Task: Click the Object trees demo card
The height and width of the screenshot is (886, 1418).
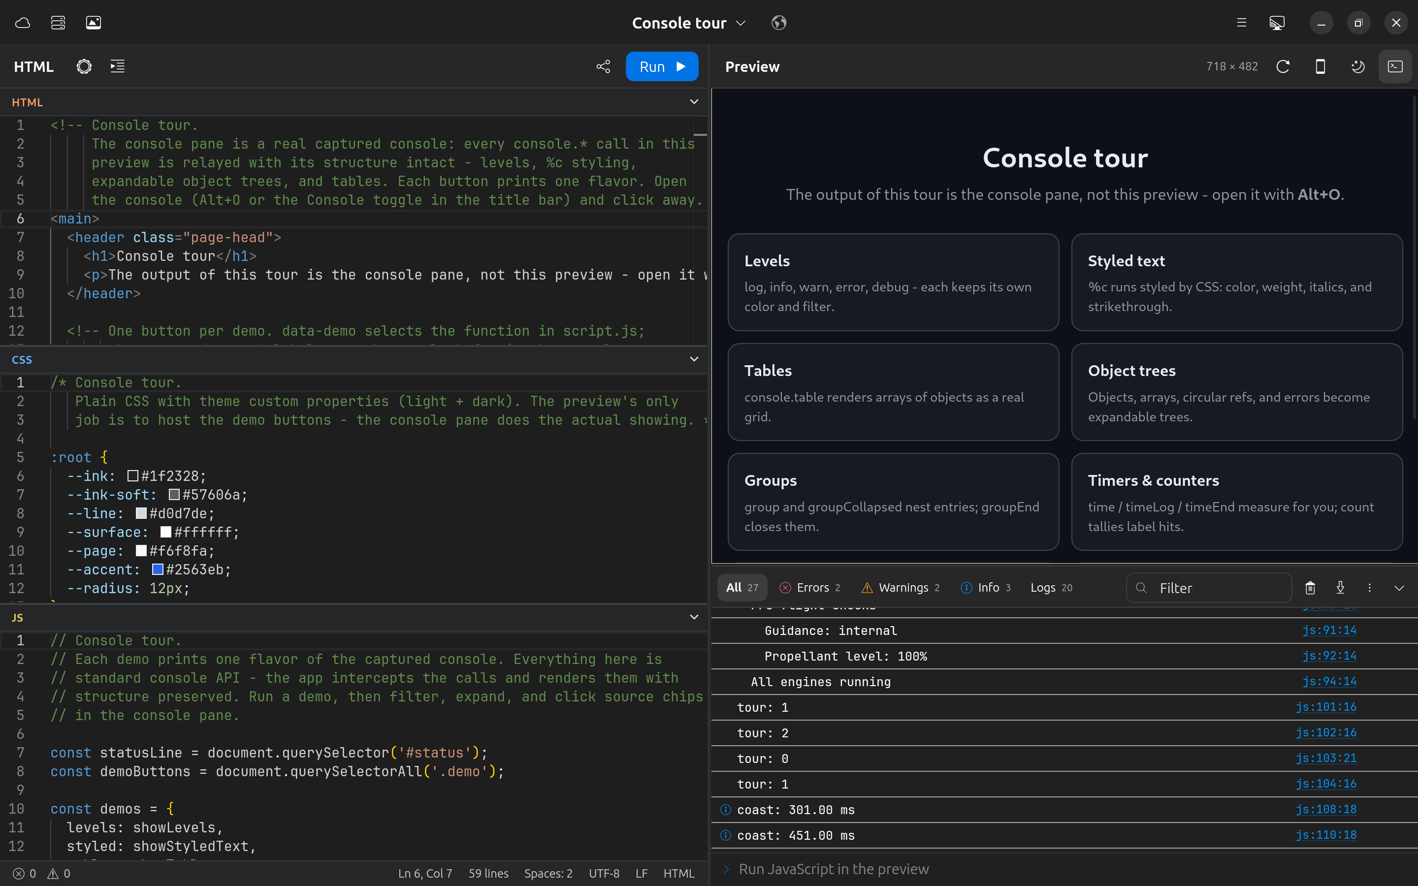Action: pos(1236,392)
